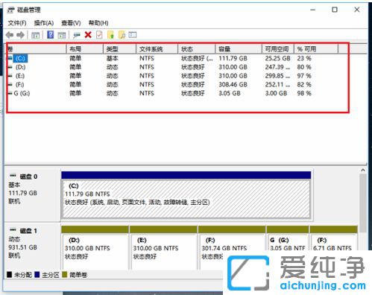372x295 pixels.
Task: Open the 查看(V) menu
Action: [71, 23]
